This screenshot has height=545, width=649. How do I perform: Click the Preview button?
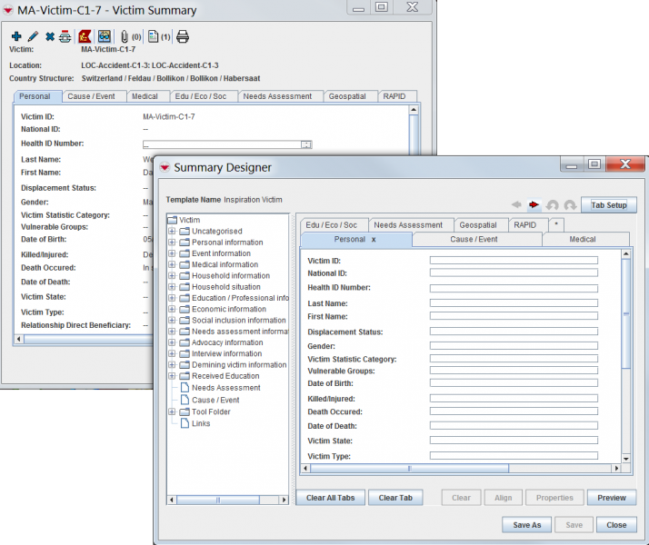pos(611,498)
